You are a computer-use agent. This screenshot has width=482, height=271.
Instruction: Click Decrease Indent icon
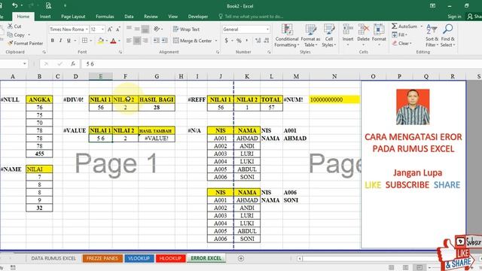[x=157, y=41]
